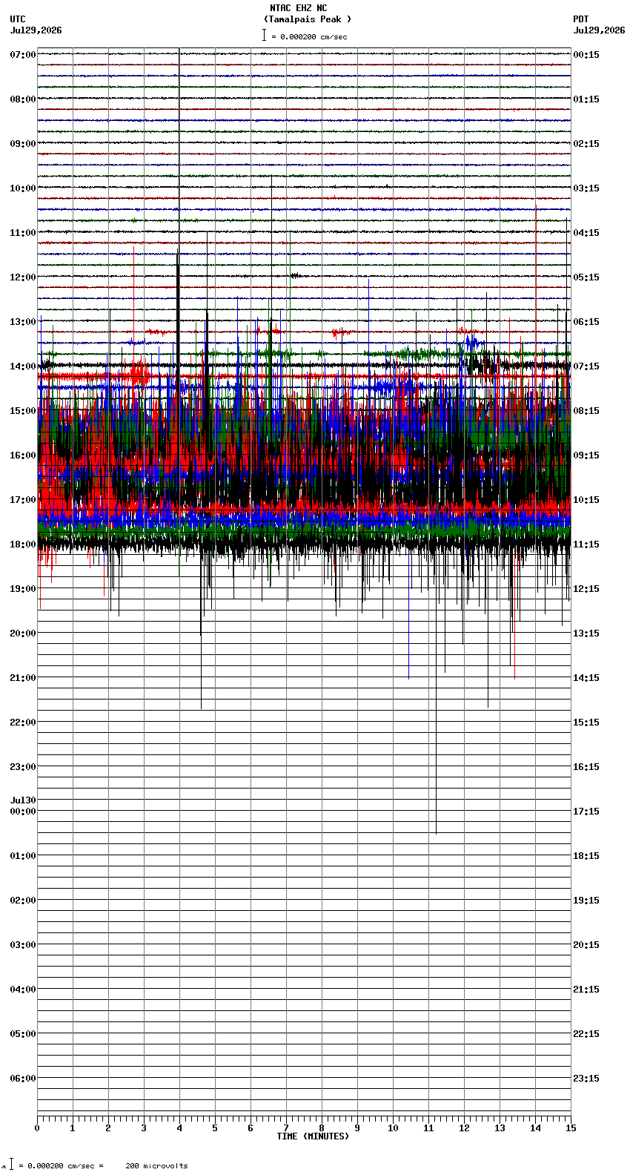Screen dimensions: 630x1175
Task: Click the 23:15 PDT time label
Action: pyautogui.click(x=586, y=1079)
